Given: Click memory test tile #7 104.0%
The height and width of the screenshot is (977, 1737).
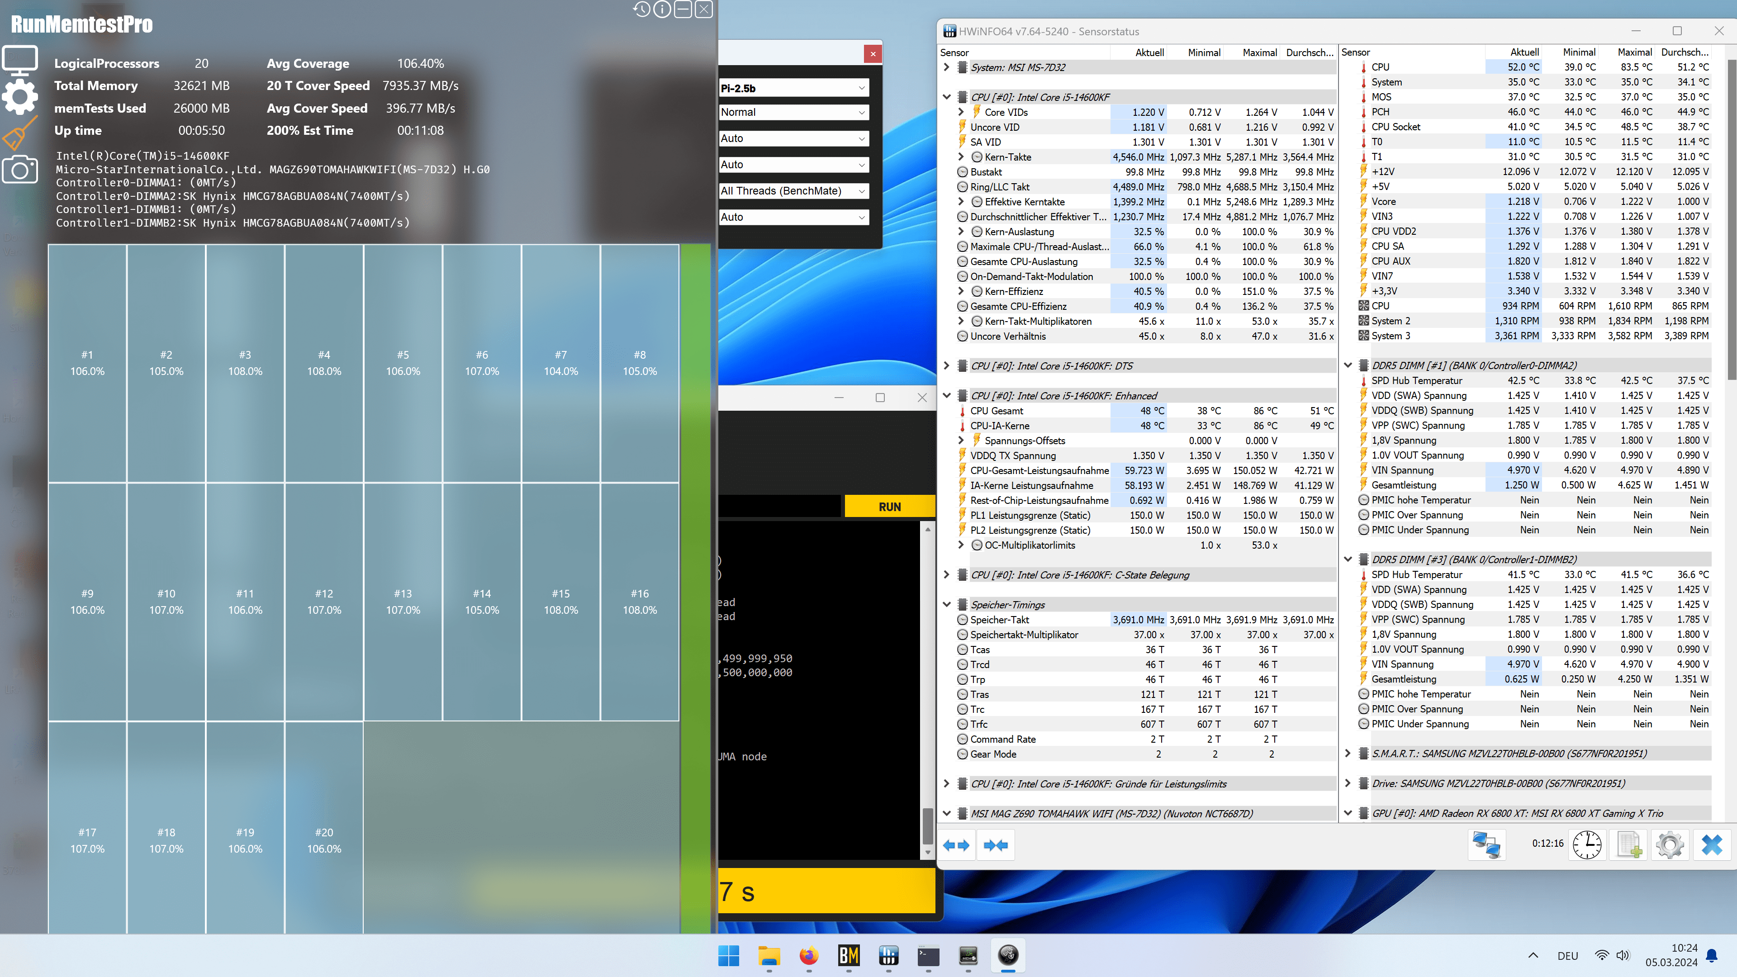Looking at the screenshot, I should 560,363.
